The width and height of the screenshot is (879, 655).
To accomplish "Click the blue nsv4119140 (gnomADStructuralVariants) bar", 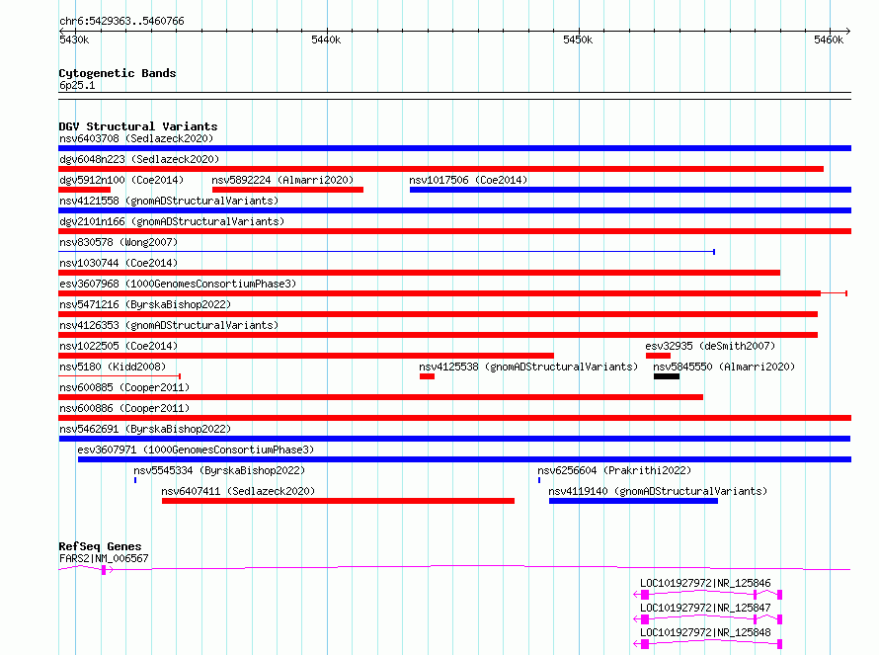I will (x=633, y=501).
